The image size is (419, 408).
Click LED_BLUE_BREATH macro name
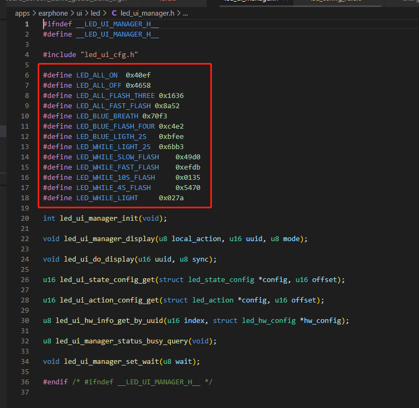coord(107,116)
